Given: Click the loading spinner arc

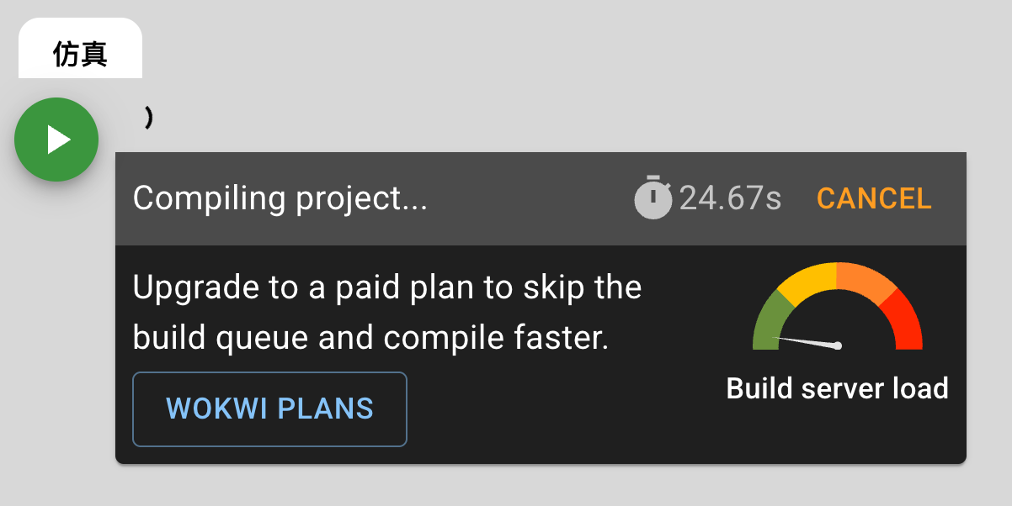Looking at the screenshot, I should 148,119.
